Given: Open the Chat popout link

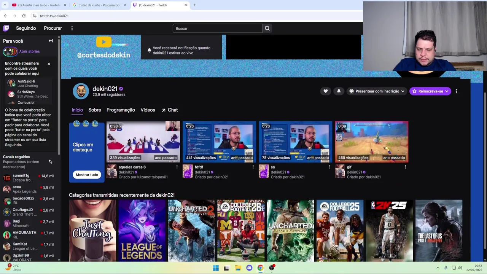Looking at the screenshot, I should (170, 110).
